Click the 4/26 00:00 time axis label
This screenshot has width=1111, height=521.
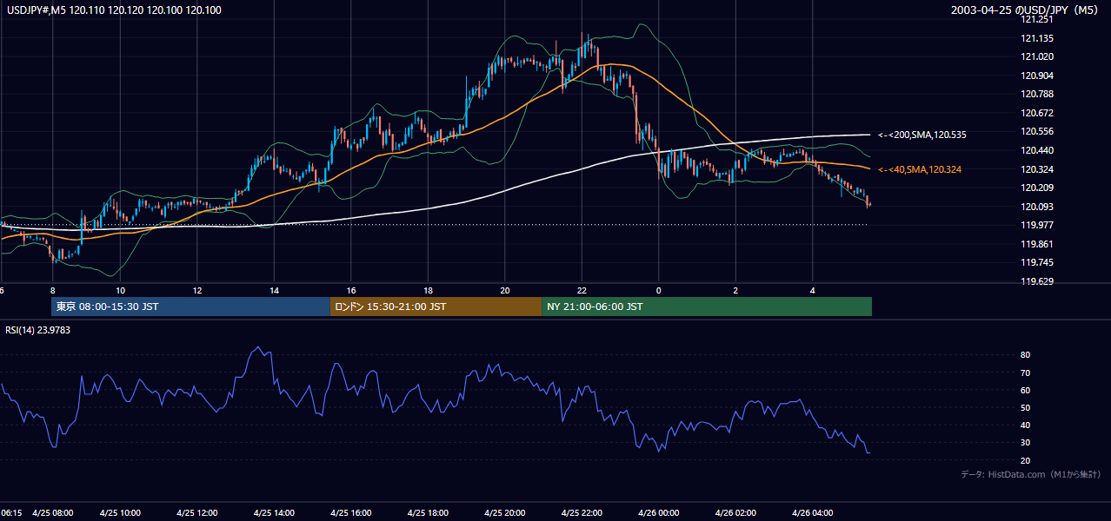(x=659, y=513)
